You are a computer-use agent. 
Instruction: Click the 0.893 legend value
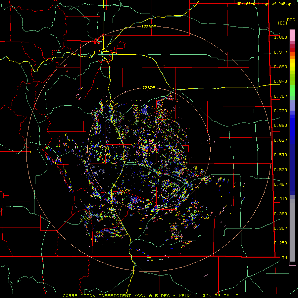coord(280,67)
